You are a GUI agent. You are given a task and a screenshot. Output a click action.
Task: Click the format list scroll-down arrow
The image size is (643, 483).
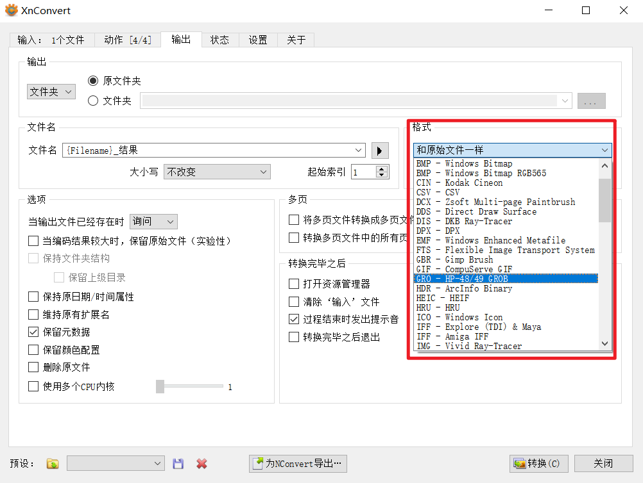pyautogui.click(x=604, y=343)
